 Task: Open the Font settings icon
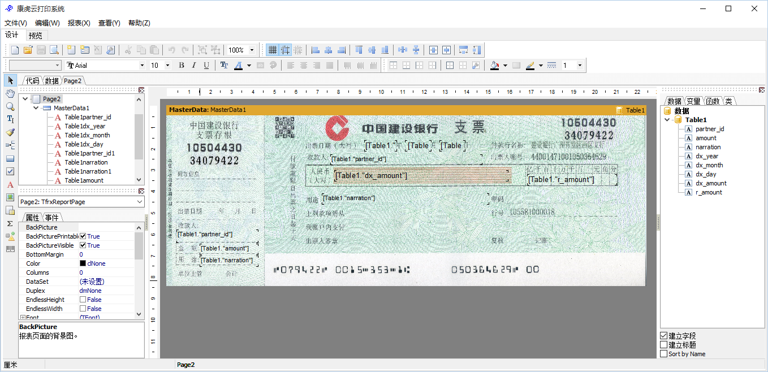224,66
